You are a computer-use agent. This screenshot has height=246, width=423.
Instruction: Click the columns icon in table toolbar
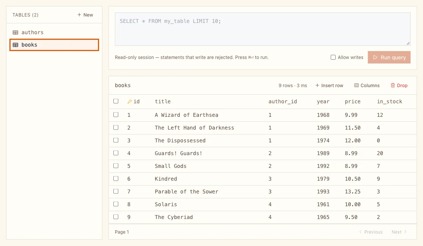point(356,85)
